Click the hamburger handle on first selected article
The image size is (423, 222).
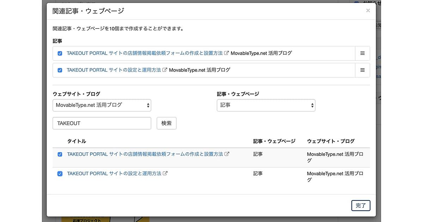362,53
